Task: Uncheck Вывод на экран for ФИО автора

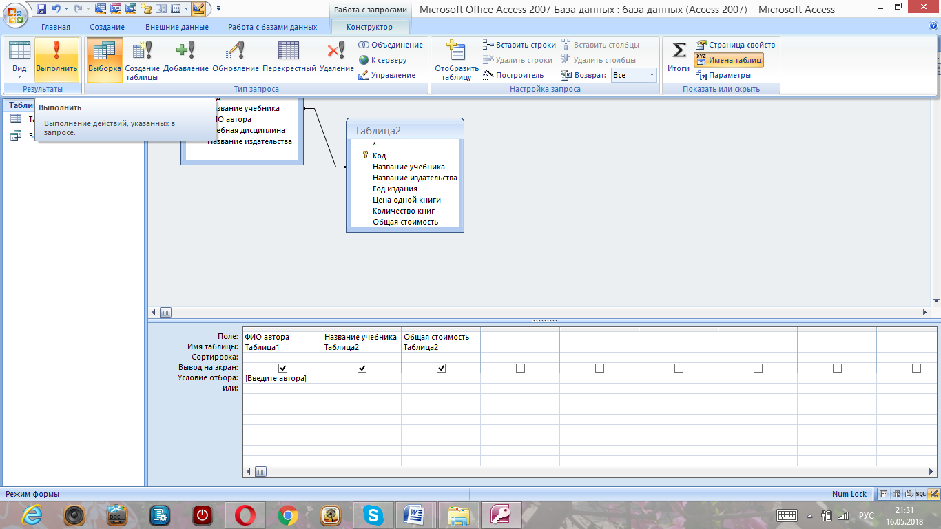Action: tap(282, 369)
